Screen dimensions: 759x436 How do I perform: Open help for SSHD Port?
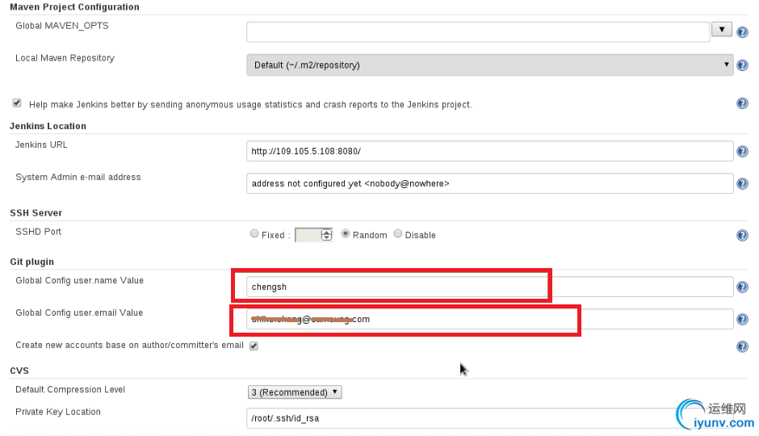pyautogui.click(x=742, y=235)
